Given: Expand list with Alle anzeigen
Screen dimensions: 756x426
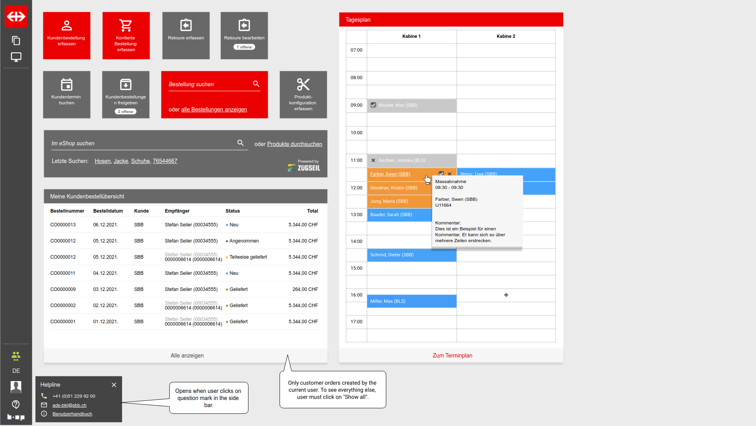Looking at the screenshot, I should 187,356.
